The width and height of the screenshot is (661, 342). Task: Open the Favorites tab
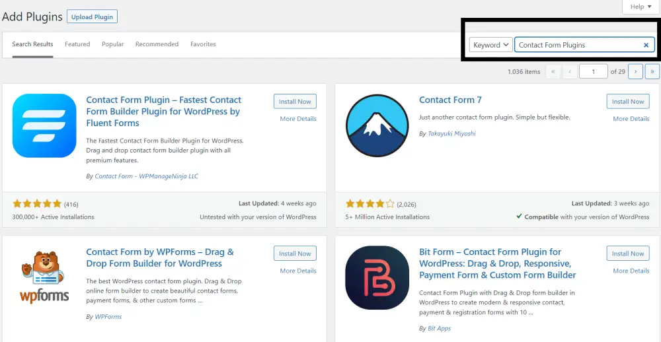(203, 44)
